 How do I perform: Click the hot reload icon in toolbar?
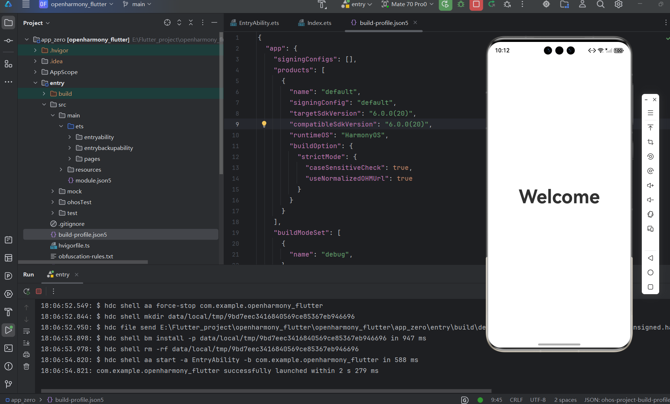(492, 4)
